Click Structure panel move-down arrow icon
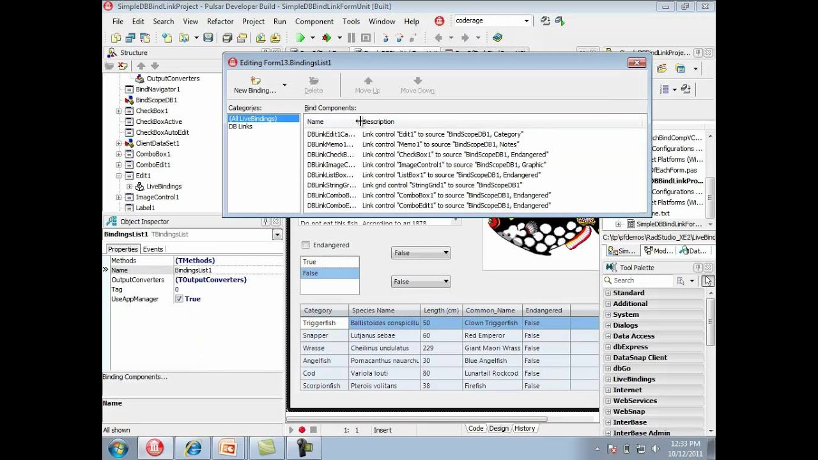The height and width of the screenshot is (460, 818). click(x=155, y=66)
